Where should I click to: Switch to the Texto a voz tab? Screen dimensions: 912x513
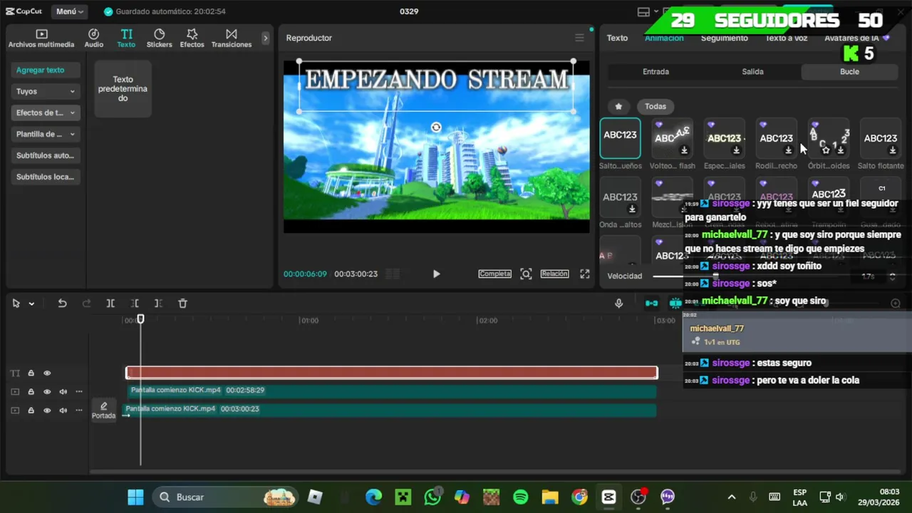[787, 38]
